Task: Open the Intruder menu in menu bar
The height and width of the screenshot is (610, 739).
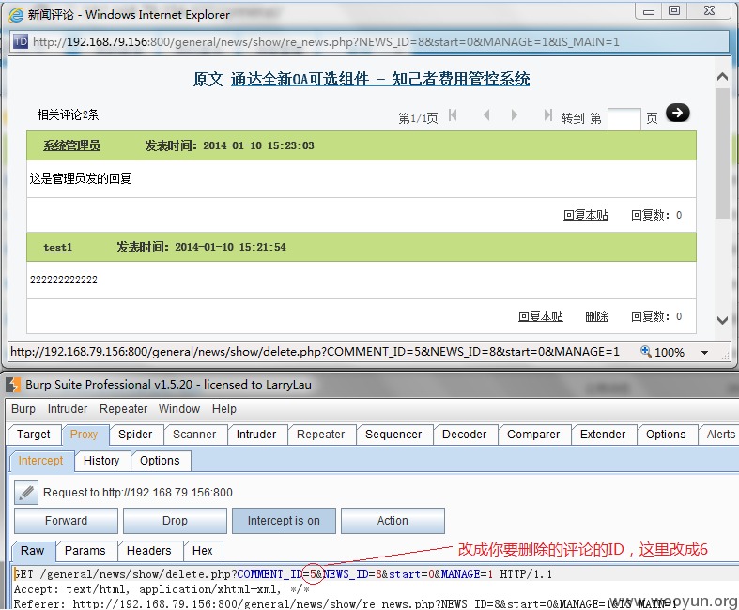Action: click(68, 409)
